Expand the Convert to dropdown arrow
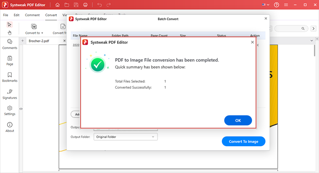Viewport: 319px width, 173px height. [x=42, y=33]
